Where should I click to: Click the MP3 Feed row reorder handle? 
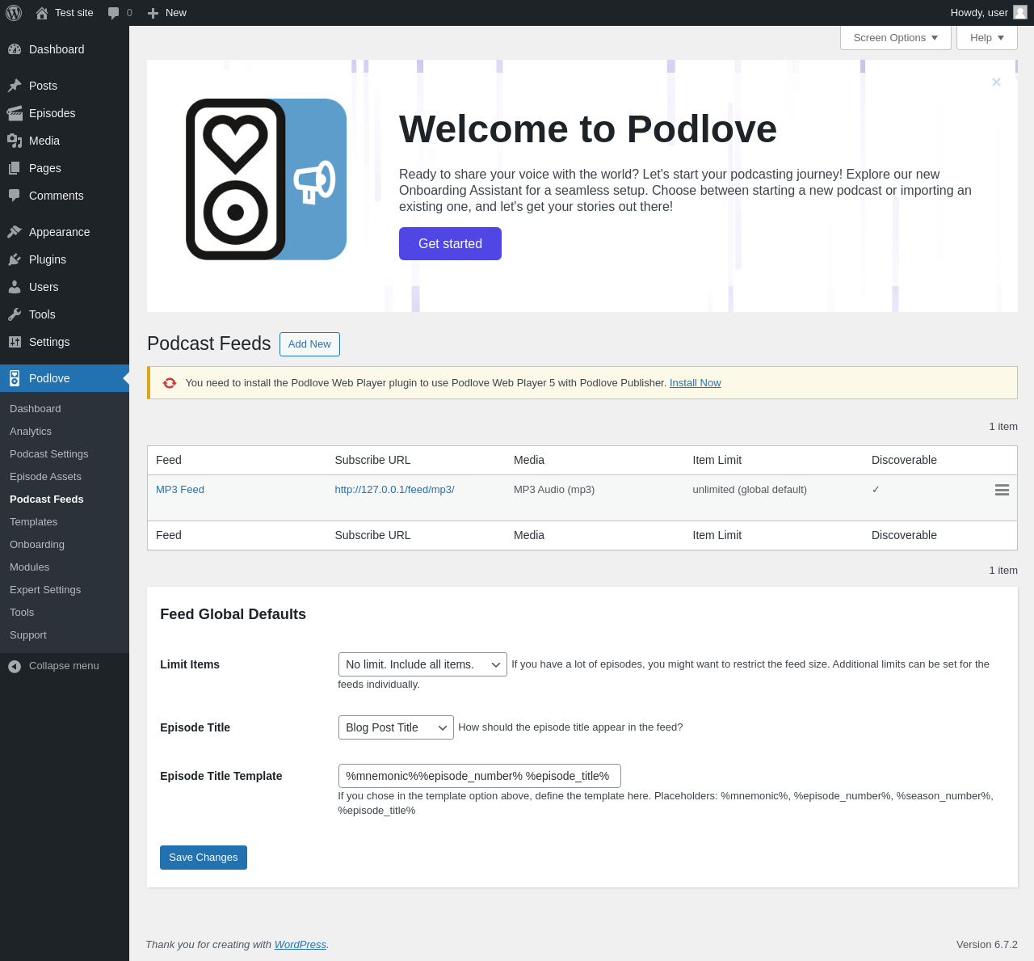tap(1002, 490)
